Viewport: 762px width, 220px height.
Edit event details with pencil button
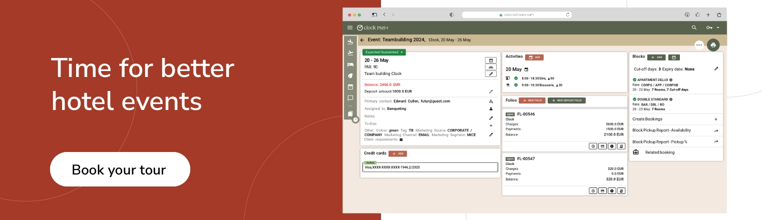click(x=491, y=73)
